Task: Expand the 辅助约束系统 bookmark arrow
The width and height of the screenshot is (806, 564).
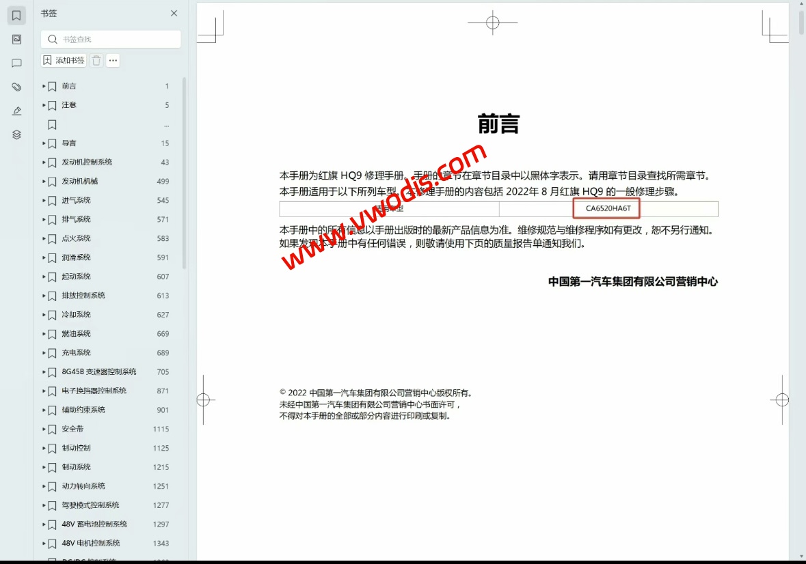Action: coord(44,410)
